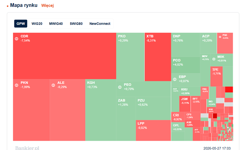Viewport: 243px width, 150px height.
Task: Click the Bankier.pl logo watermark
Action: coord(27,148)
